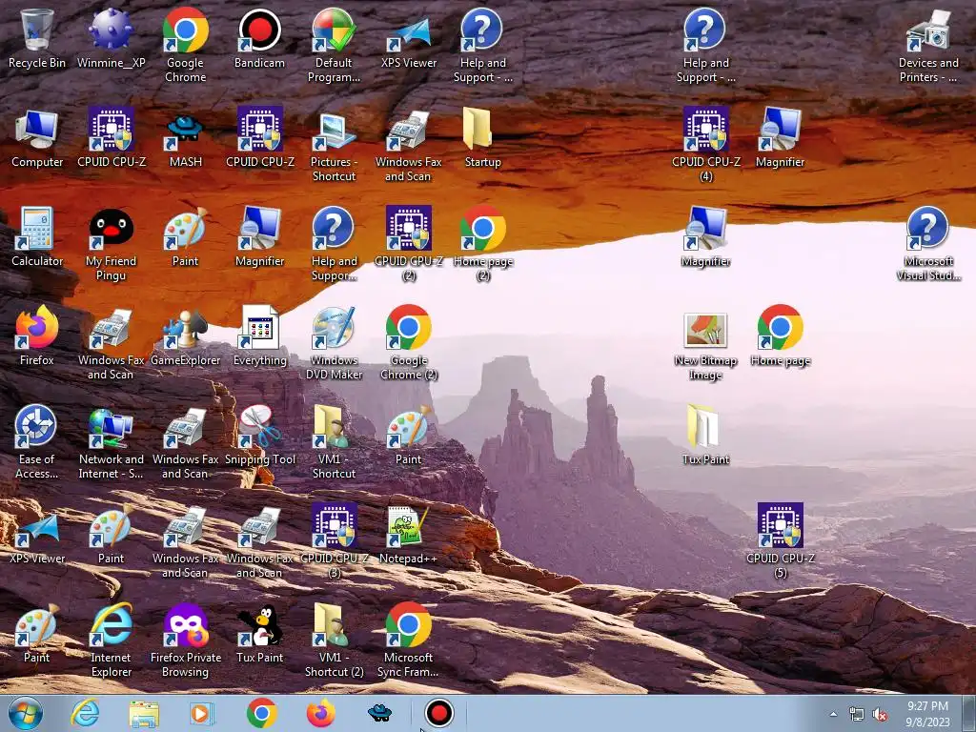Select the Tux Paint folder icon
Image resolution: width=976 pixels, height=732 pixels.
point(706,435)
